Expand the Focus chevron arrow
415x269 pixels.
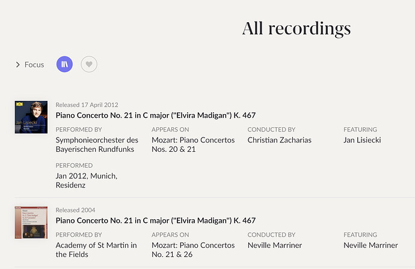(17, 64)
